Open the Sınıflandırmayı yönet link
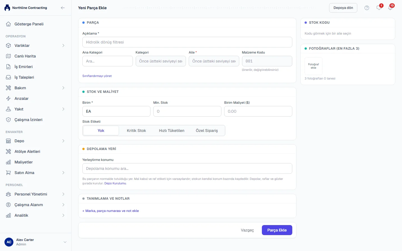402x251 pixels. 97,76
